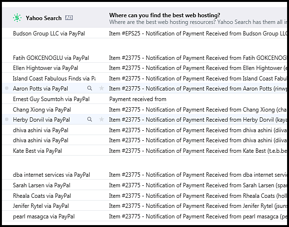This screenshot has height=227, width=289.
Task: Open subject mentioning Island Coast Fabulous payment
Action: pyautogui.click(x=198, y=79)
